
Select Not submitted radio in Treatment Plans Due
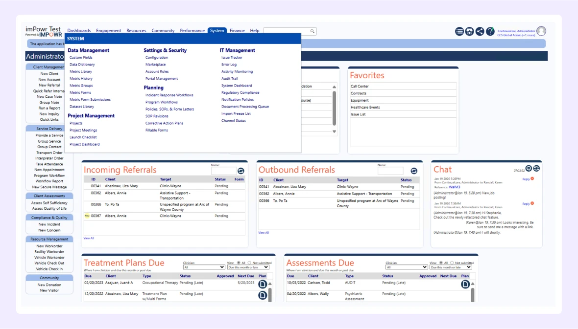[249, 263]
